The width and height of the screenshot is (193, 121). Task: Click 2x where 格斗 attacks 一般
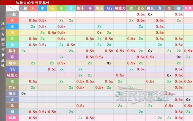tap(23, 51)
